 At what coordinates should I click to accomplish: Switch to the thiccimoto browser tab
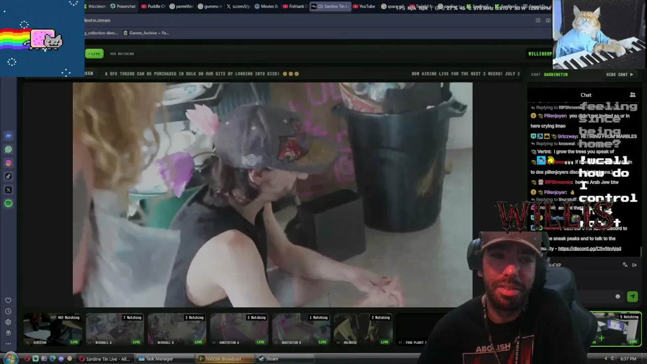(x=97, y=7)
